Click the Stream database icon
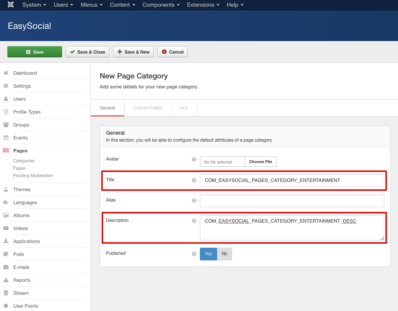This screenshot has width=398, height=311. tap(6, 293)
